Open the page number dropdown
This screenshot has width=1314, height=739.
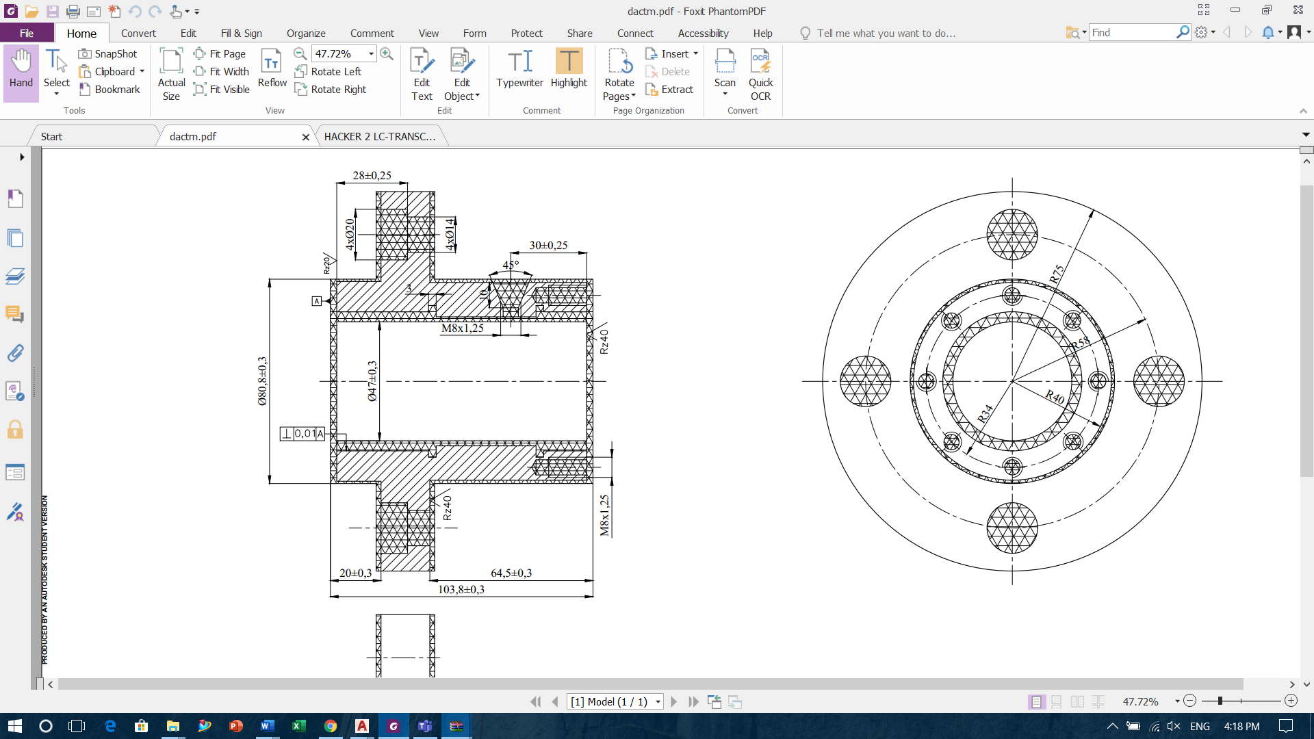point(658,702)
